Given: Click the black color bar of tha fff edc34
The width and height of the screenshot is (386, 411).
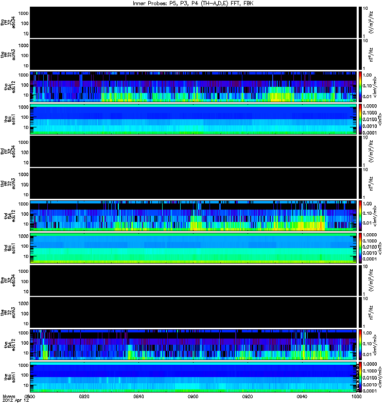Looking at the screenshot, I should coord(360,22).
